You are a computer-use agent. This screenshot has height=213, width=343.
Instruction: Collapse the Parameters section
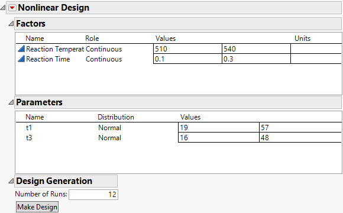point(11,102)
